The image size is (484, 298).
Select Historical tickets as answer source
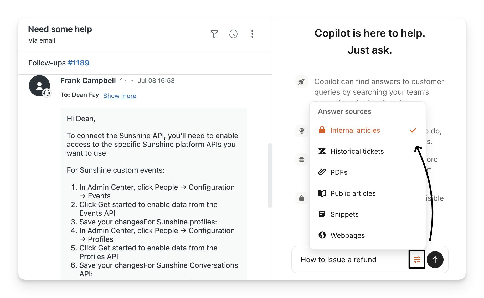pos(357,151)
